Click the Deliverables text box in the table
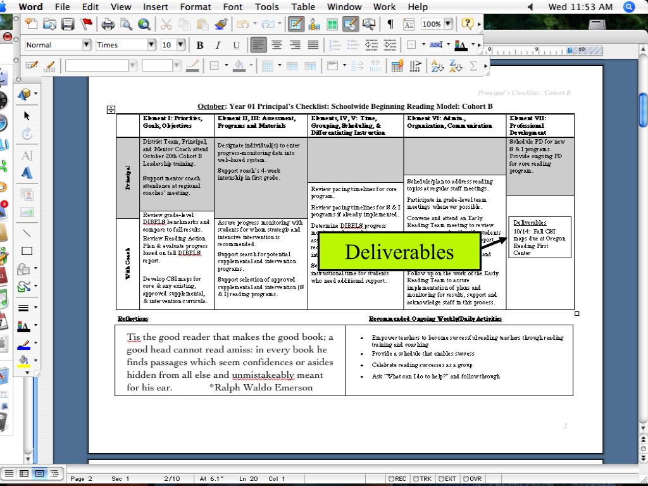The image size is (648, 486). tap(540, 237)
